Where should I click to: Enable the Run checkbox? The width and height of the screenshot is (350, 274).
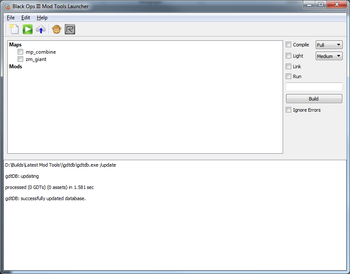[x=288, y=76]
